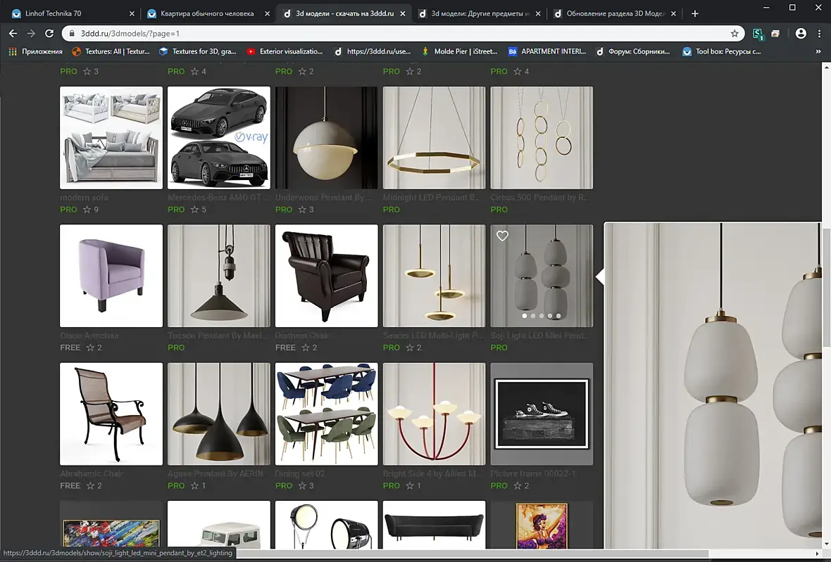Open the APARTMENT INTERI... Behance bookmark

(x=547, y=51)
